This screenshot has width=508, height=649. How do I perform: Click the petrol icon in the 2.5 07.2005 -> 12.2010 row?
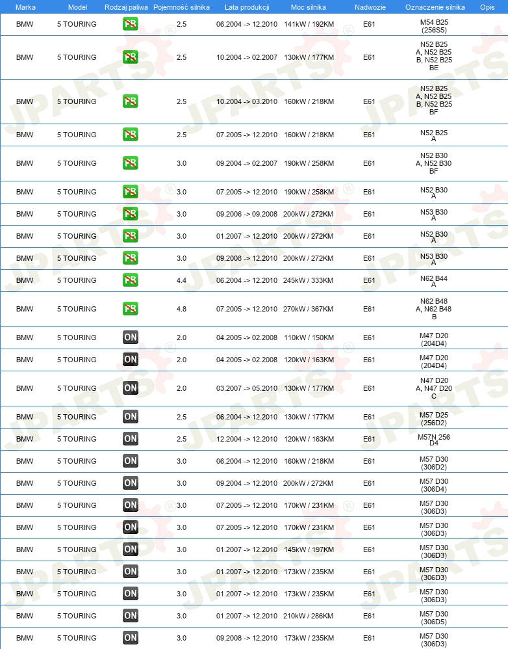tap(130, 135)
